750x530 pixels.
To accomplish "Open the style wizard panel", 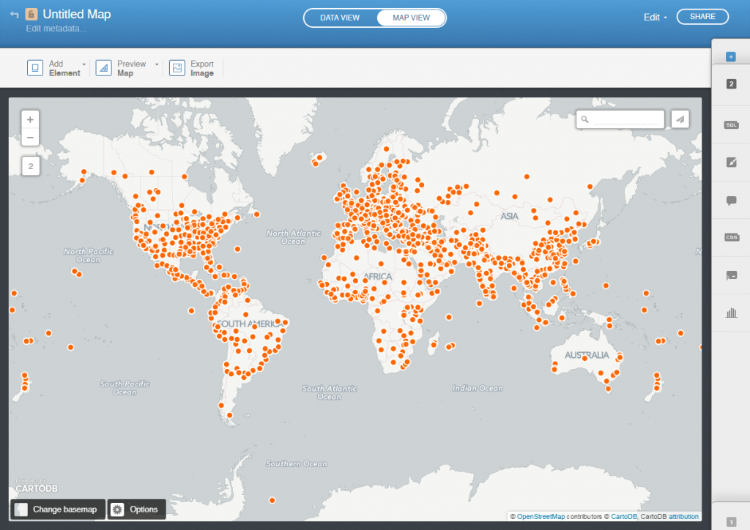I will 730,162.
